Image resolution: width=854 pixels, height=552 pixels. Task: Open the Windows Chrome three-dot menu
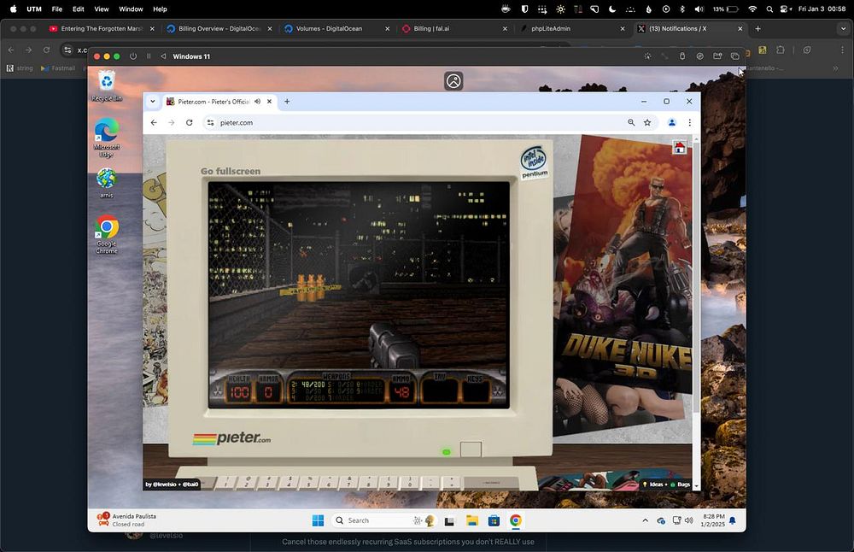(689, 122)
